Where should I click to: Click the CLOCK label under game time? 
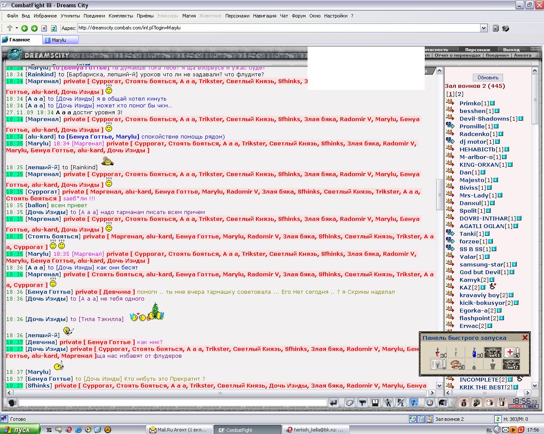pyautogui.click(x=516, y=407)
